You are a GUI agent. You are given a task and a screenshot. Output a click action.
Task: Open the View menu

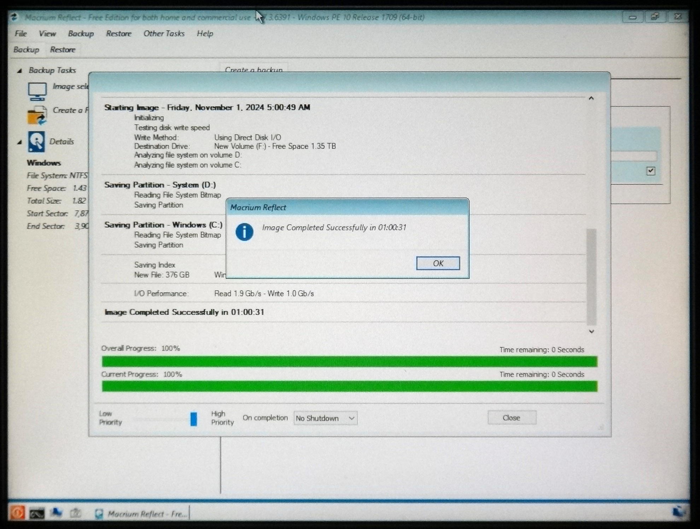pyautogui.click(x=47, y=34)
